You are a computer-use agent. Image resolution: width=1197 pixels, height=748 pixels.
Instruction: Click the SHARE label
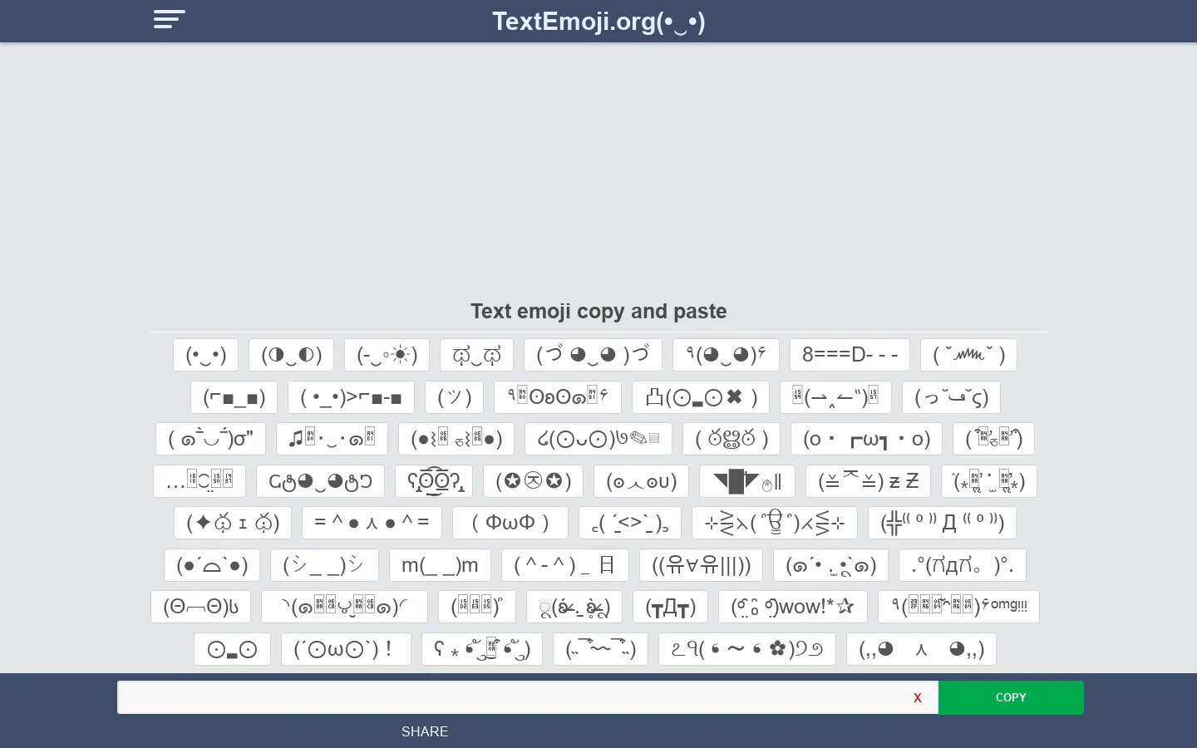[425, 731]
